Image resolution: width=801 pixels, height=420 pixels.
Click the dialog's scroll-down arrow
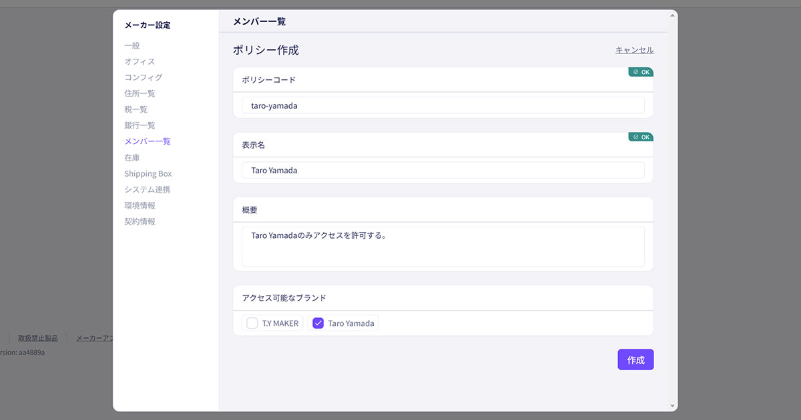[673, 405]
